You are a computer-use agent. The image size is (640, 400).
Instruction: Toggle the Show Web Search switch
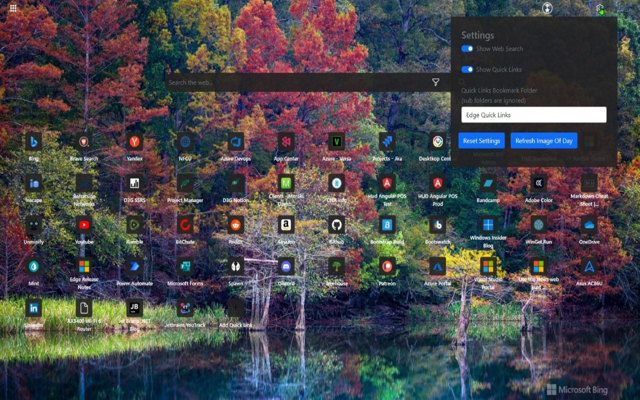point(467,48)
